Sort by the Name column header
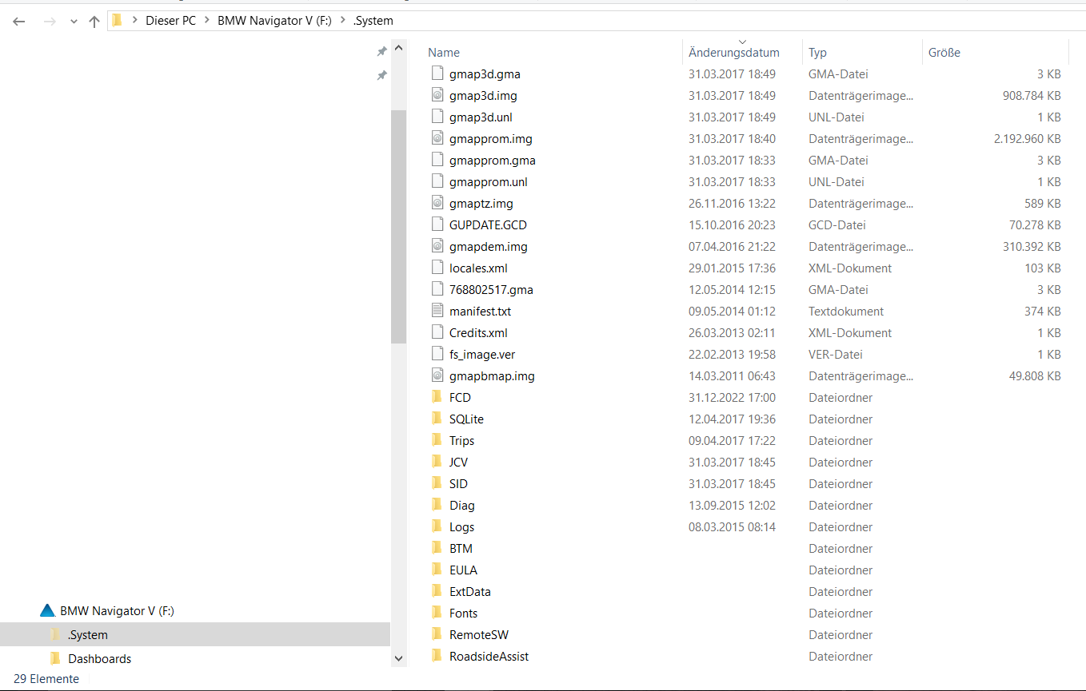This screenshot has height=691, width=1086. coord(444,53)
